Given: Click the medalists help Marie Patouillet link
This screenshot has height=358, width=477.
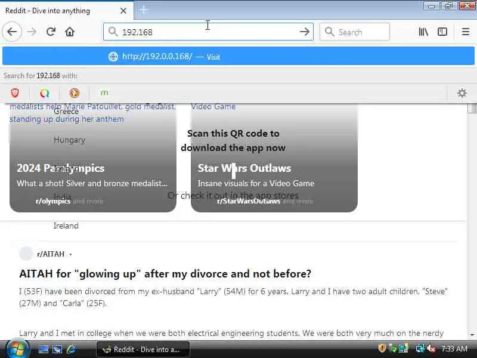Looking at the screenshot, I should (x=93, y=113).
